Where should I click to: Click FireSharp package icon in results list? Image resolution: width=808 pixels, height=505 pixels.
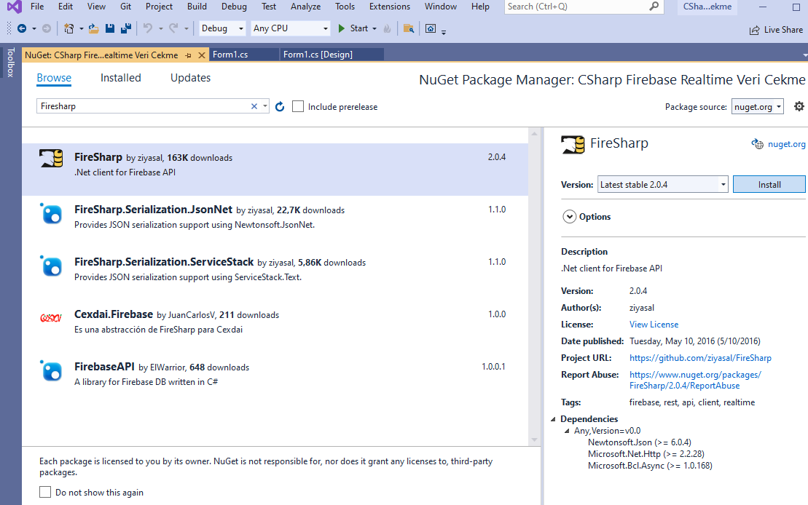(52, 158)
